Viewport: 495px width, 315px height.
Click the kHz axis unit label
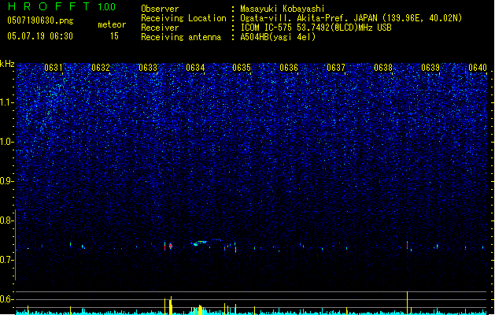click(7, 64)
